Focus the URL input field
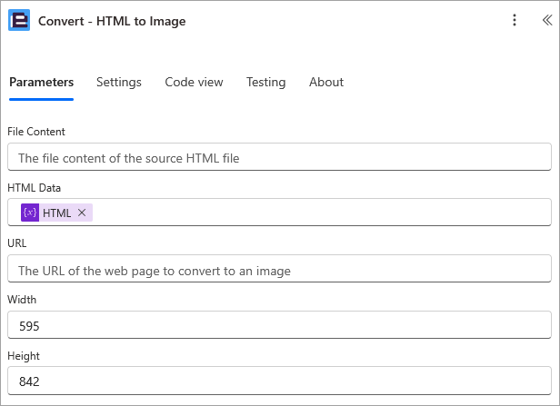Screen dimensions: 560x406 [x=279, y=268]
